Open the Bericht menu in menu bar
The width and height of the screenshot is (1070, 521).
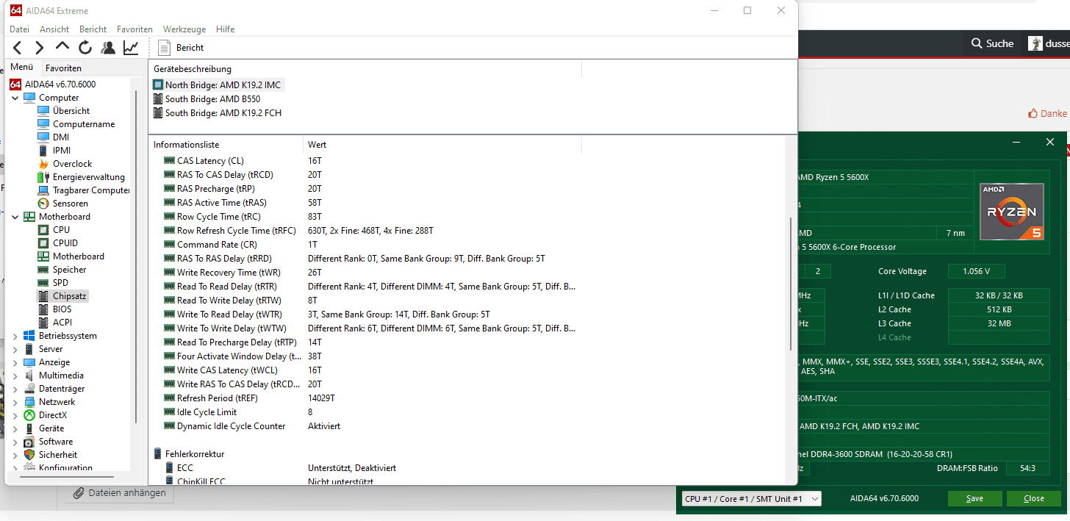pos(93,29)
